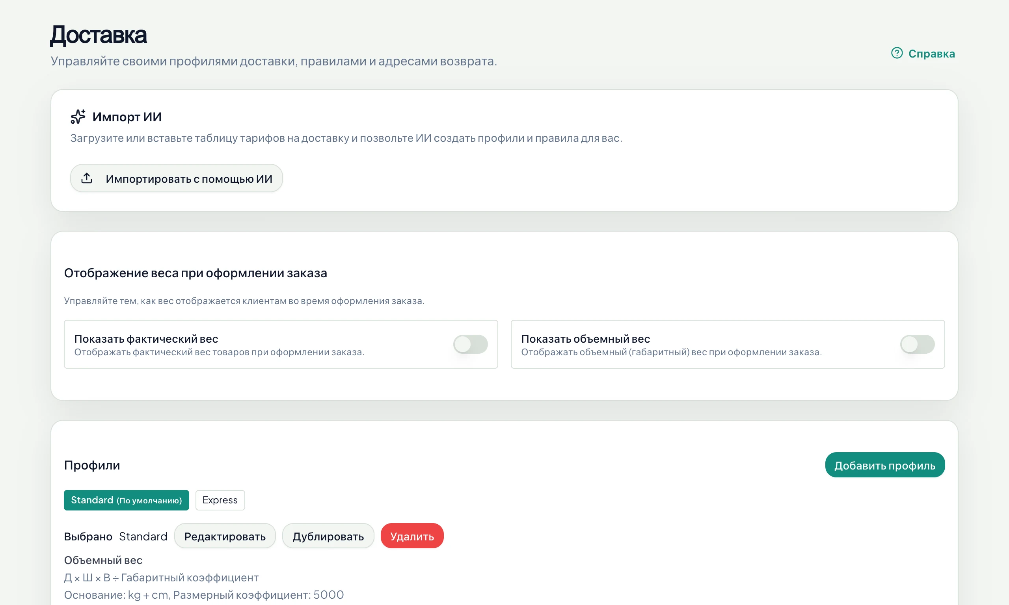Click description Загрузите или вставьте таблицу тарифов

346,138
